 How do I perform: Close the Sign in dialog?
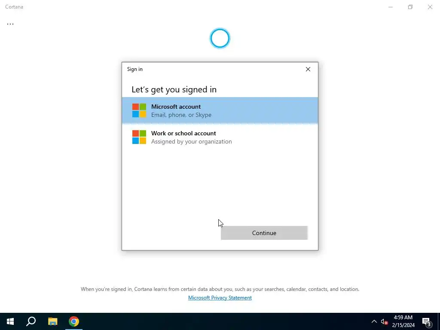pos(308,69)
